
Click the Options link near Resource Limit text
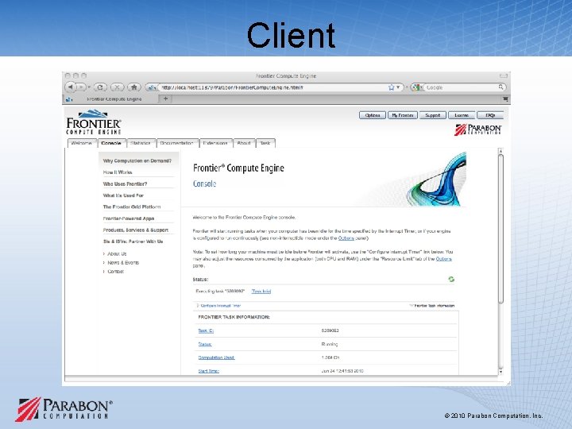pos(444,259)
